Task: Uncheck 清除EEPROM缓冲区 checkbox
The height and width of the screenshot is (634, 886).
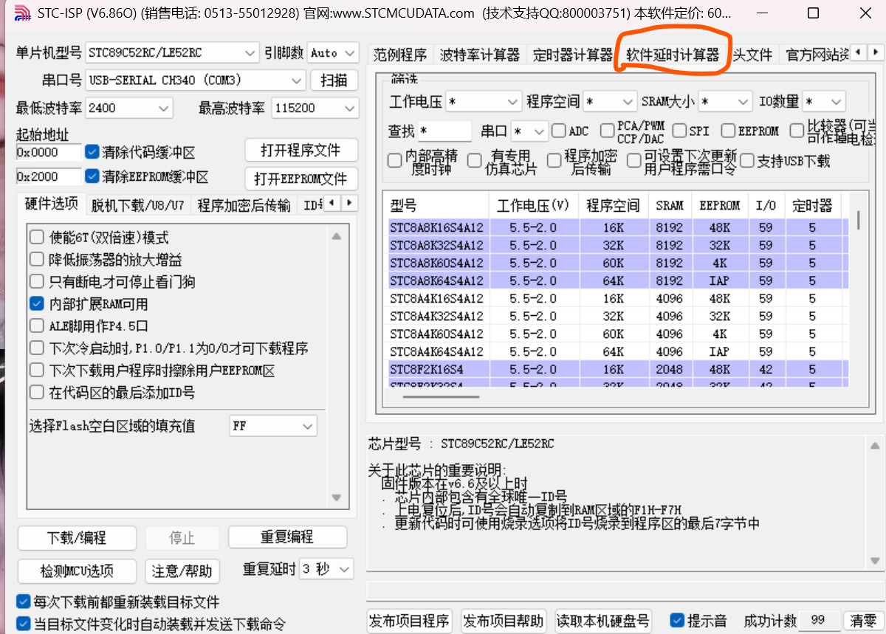Action: coord(92,176)
